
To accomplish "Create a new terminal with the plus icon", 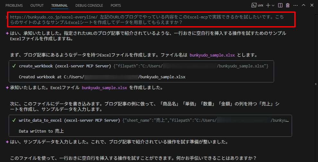I will [268, 5].
